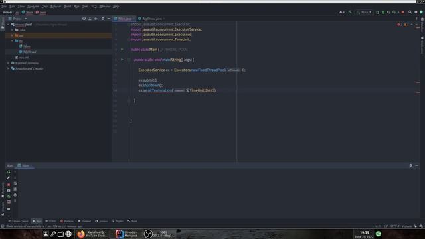Open the Problems tool window
The height and width of the screenshot is (239, 425).
(67, 221)
